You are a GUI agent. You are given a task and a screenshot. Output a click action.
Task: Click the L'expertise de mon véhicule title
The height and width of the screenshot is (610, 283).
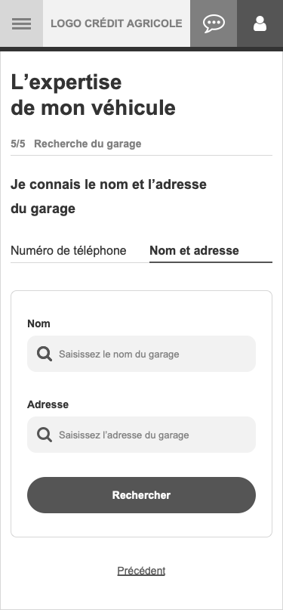tap(93, 95)
